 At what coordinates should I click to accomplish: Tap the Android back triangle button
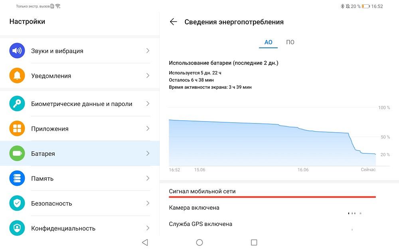[x=145, y=242]
